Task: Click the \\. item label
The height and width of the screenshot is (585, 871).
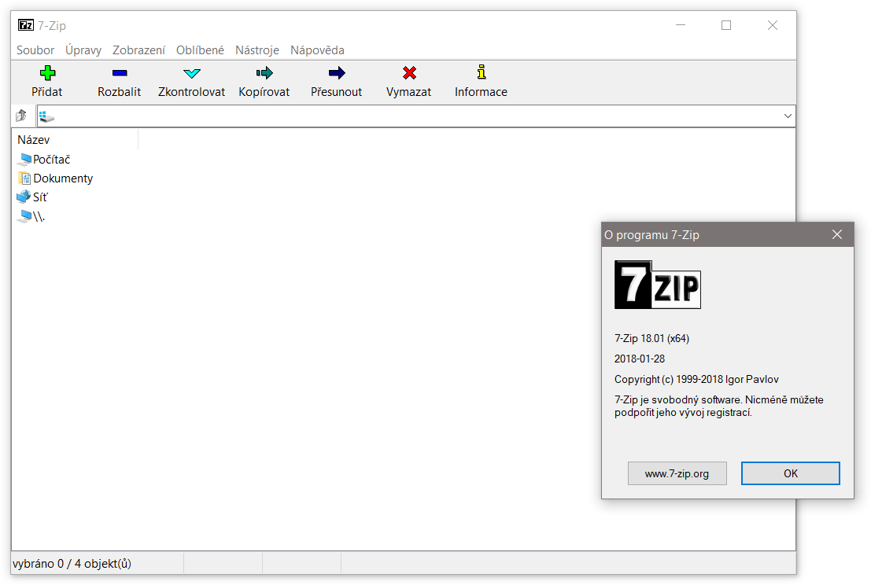Action: [39, 216]
